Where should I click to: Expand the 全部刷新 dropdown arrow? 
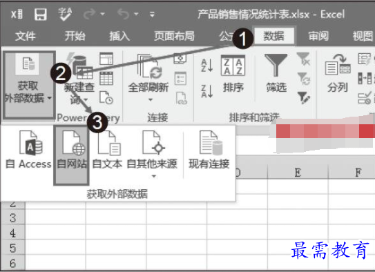pyautogui.click(x=150, y=99)
